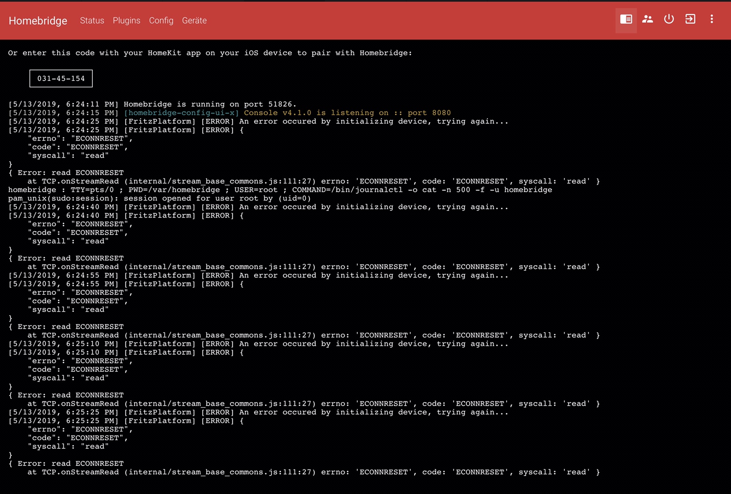This screenshot has height=494, width=731.
Task: Open the three-dot more options menu
Action: [x=711, y=19]
